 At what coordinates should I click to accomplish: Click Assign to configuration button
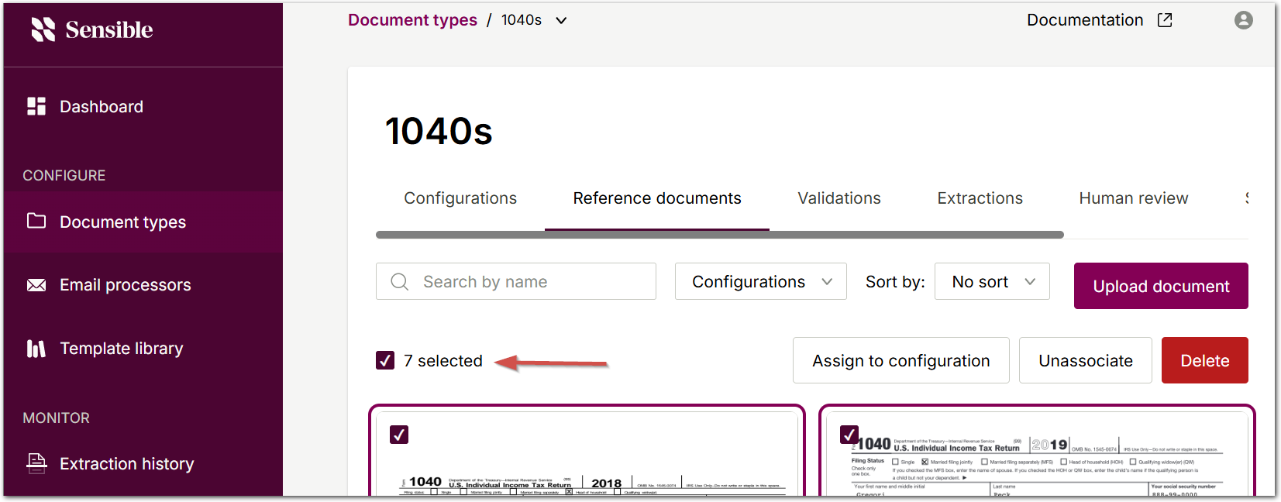click(900, 360)
